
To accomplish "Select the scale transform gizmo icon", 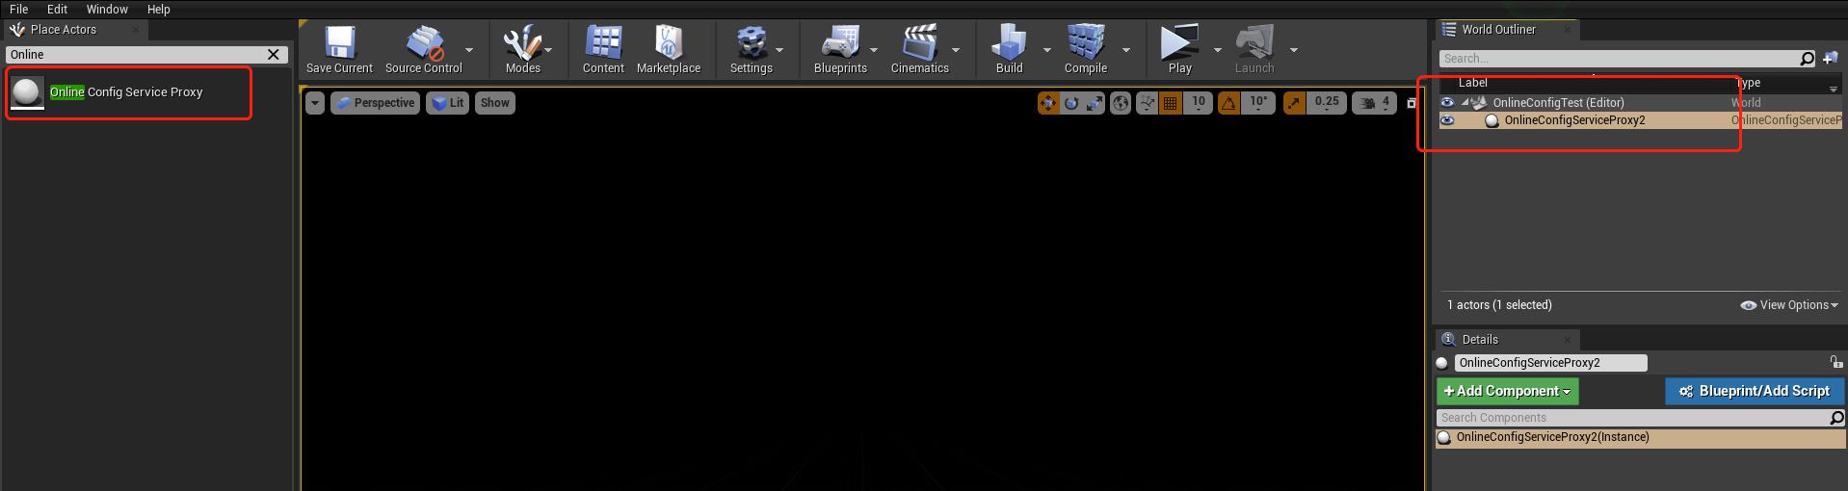I will [1095, 103].
